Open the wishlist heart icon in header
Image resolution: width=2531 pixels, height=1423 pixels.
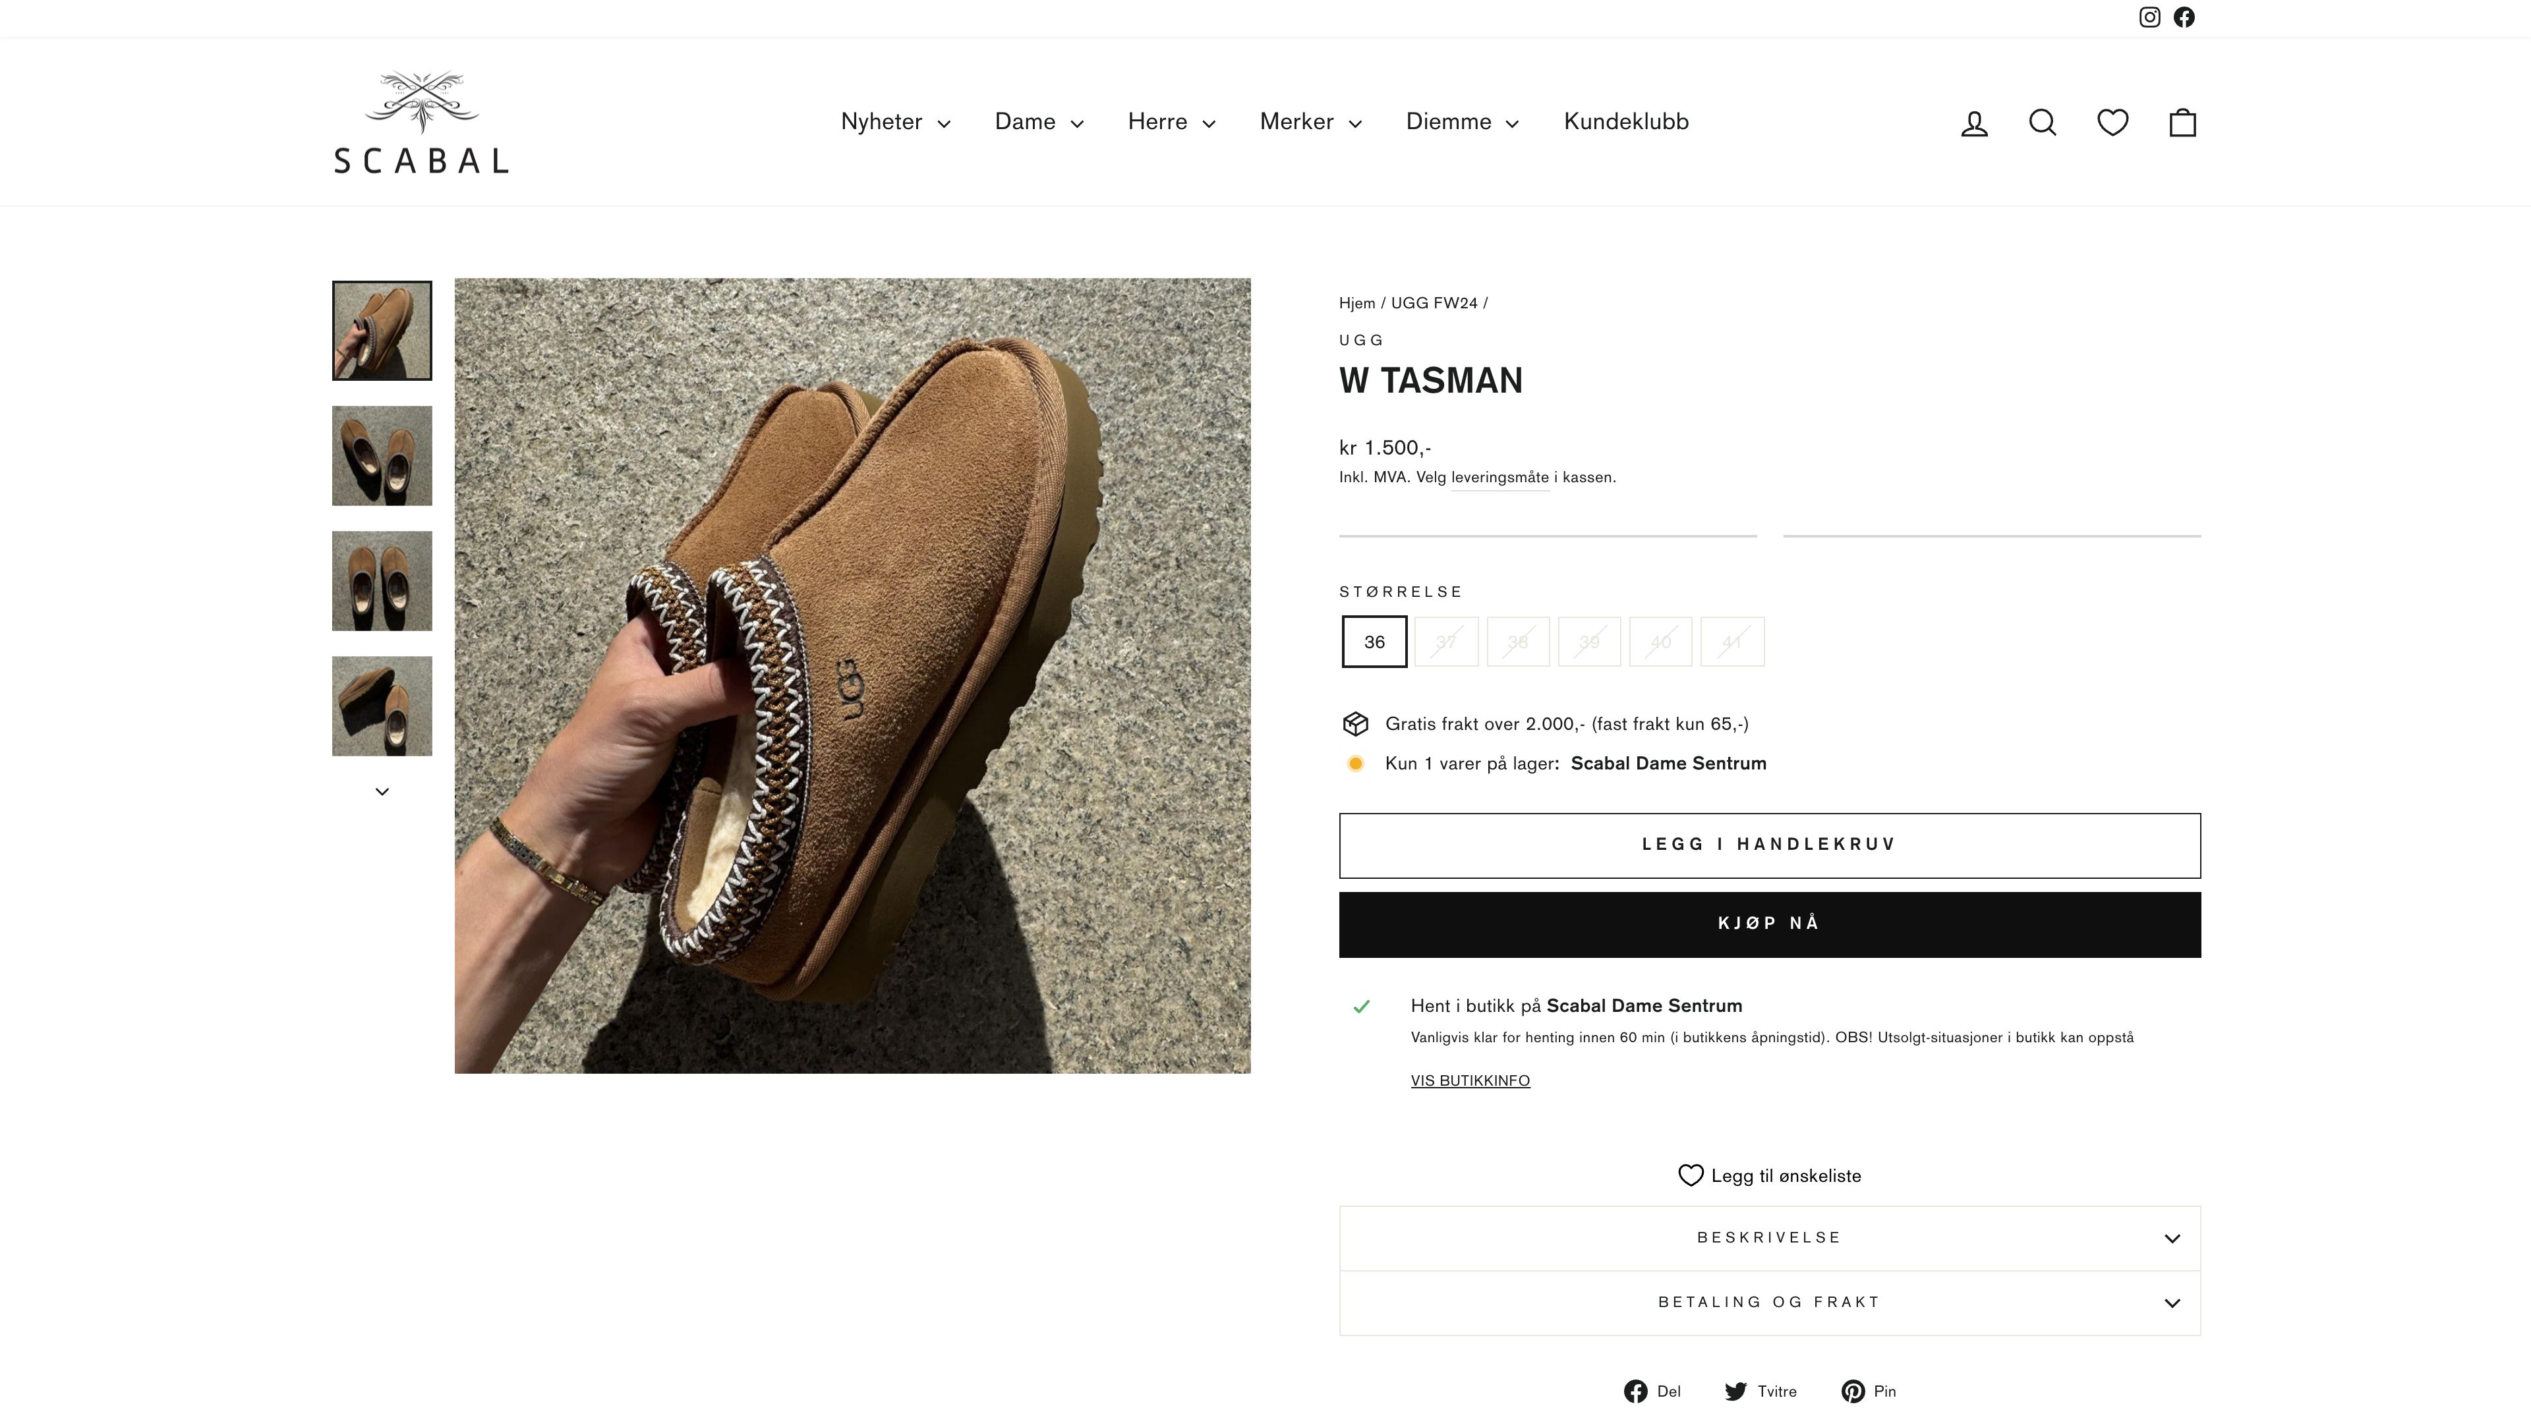tap(2113, 122)
